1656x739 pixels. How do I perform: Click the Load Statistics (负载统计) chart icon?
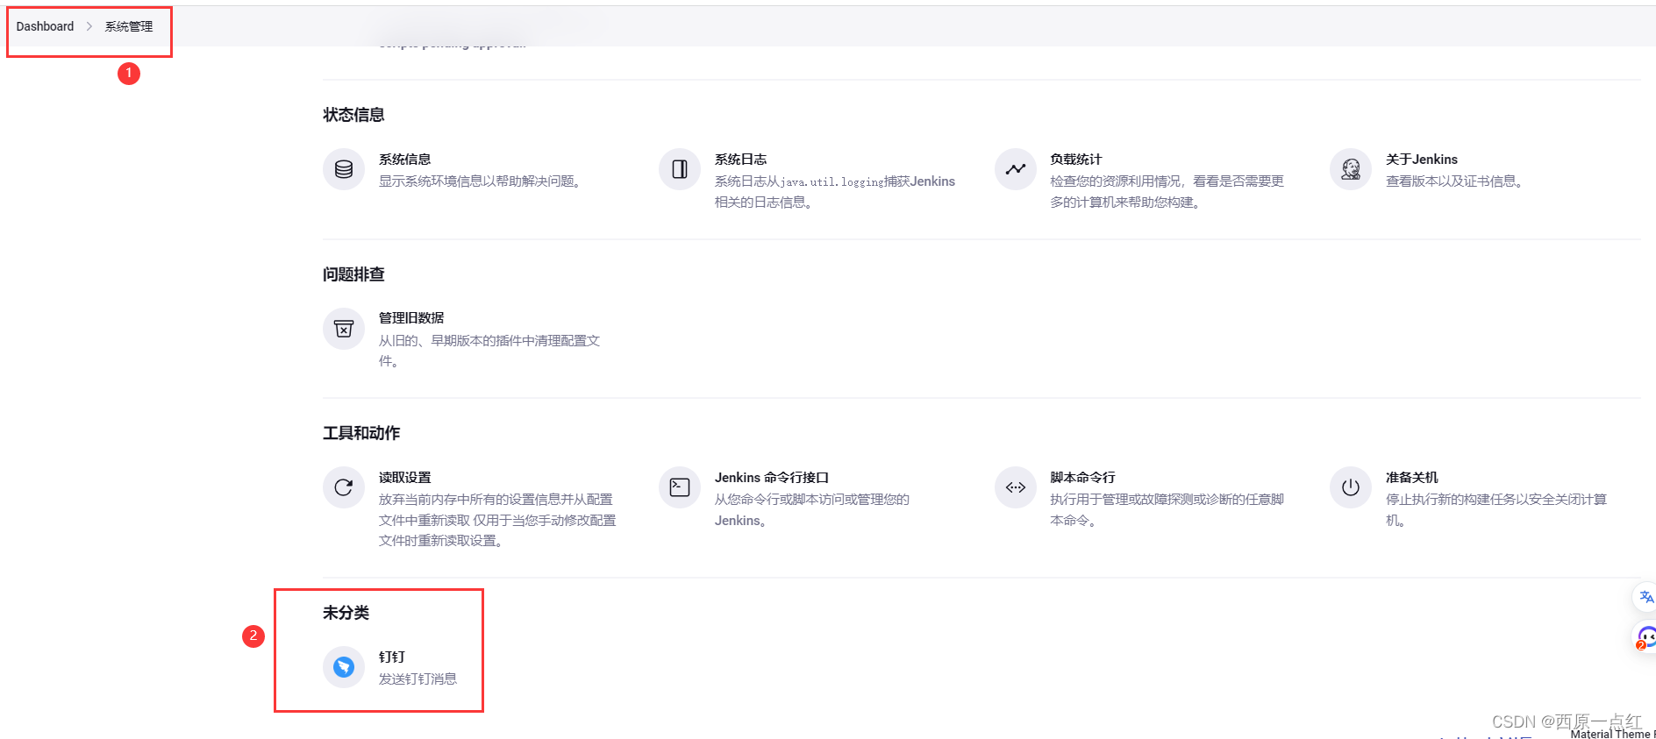coord(1016,169)
